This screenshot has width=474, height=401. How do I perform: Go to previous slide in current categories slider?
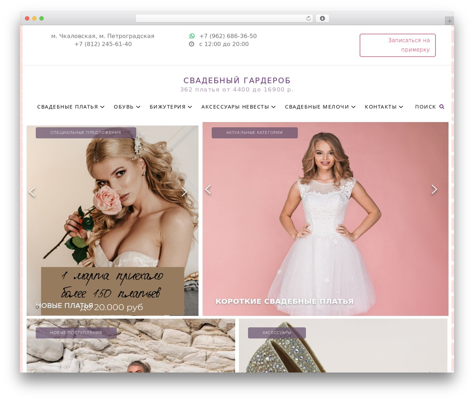coord(208,189)
